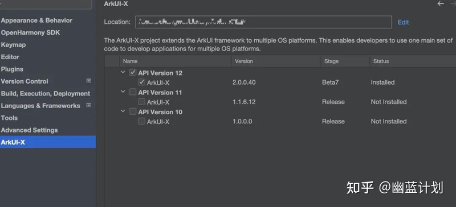
Task: Collapse the API Version 11 group
Action: 123,92
